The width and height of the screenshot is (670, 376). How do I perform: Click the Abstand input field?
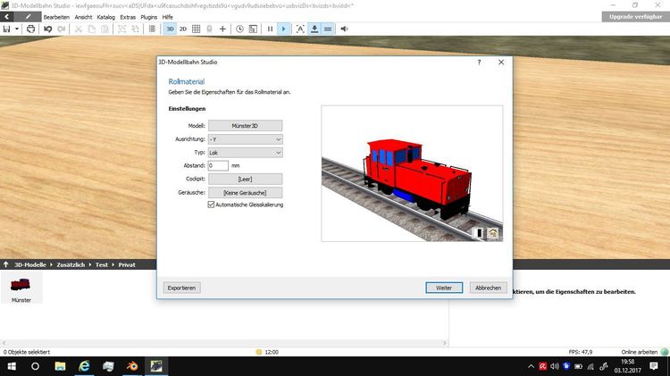click(x=218, y=165)
